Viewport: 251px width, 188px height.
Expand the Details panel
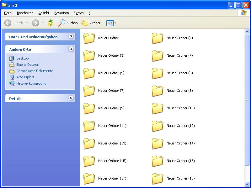point(71,98)
